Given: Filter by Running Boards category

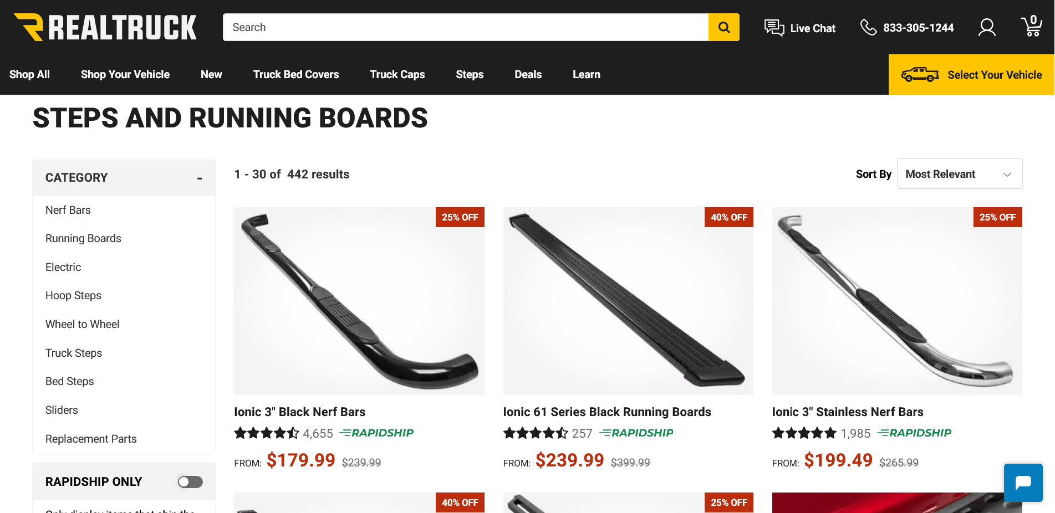Looking at the screenshot, I should click(83, 238).
